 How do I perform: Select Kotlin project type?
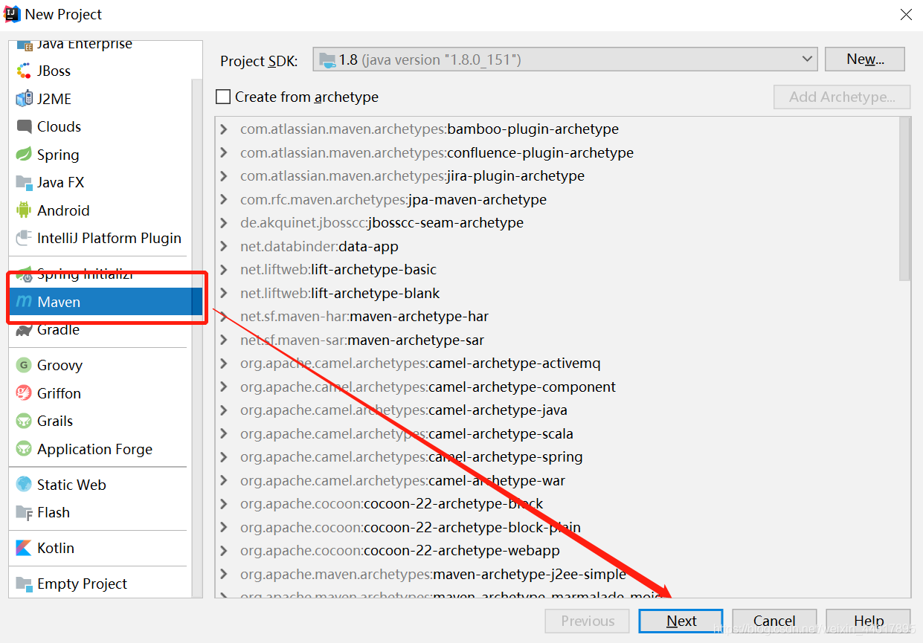click(x=100, y=549)
